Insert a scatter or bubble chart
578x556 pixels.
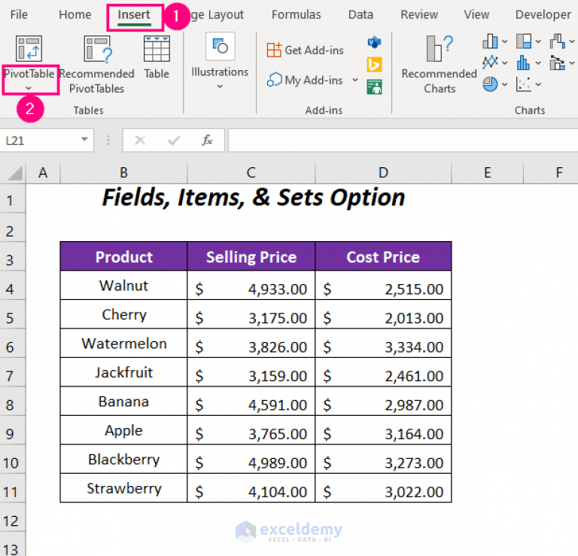pos(524,84)
